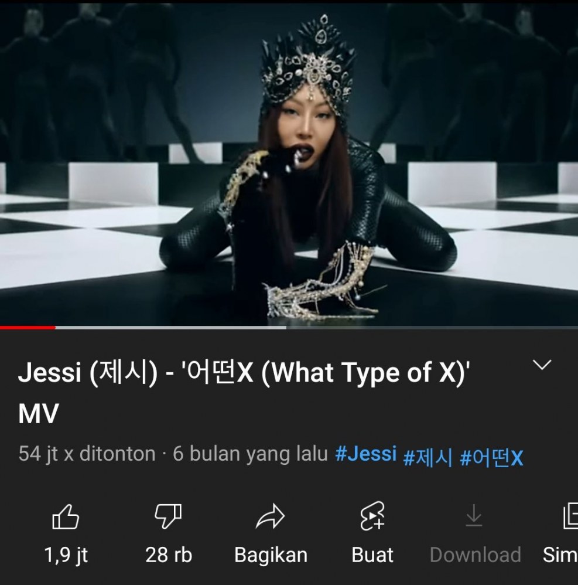Viewport: 578px width, 585px height.
Task: Tap the Buat create short icon
Action: [372, 517]
